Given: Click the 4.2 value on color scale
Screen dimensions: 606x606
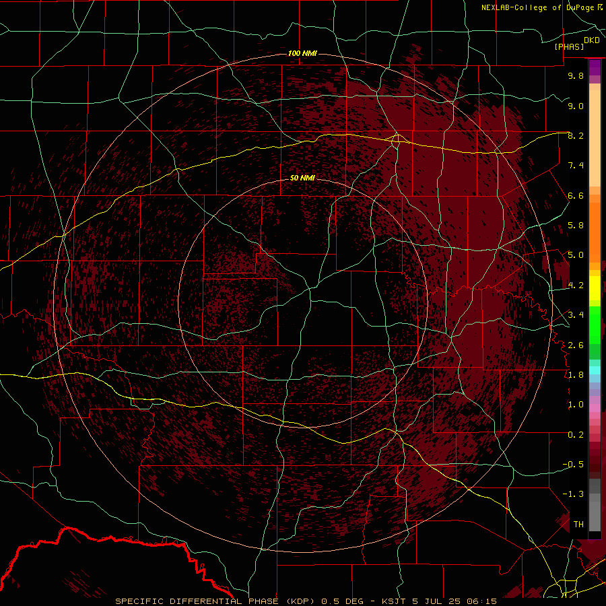Looking at the screenshot, I should 576,285.
